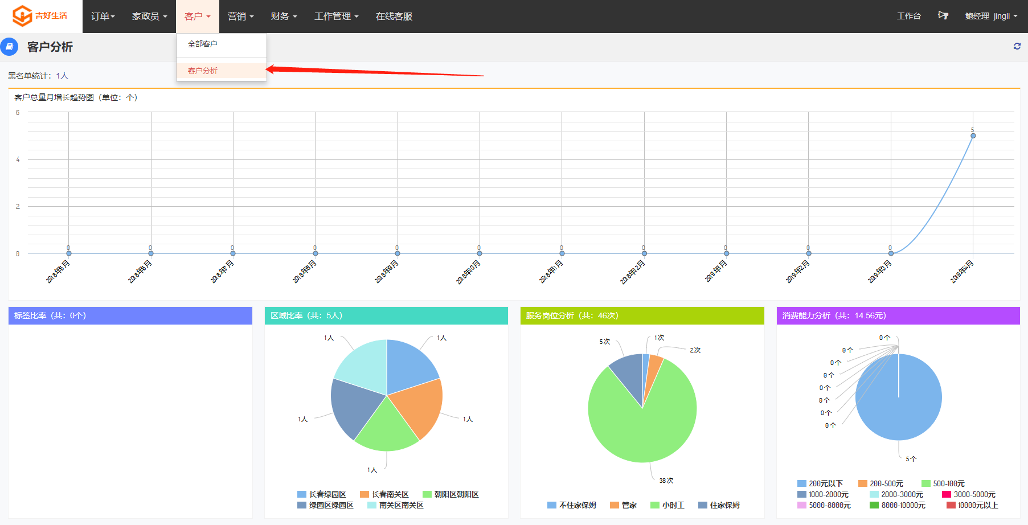Select 客户分析 menu entry
The height and width of the screenshot is (525, 1028).
point(222,71)
